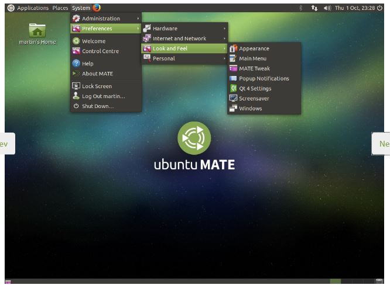The image size is (390, 285).
Task: Go to the next slide button
Action: tap(381, 144)
